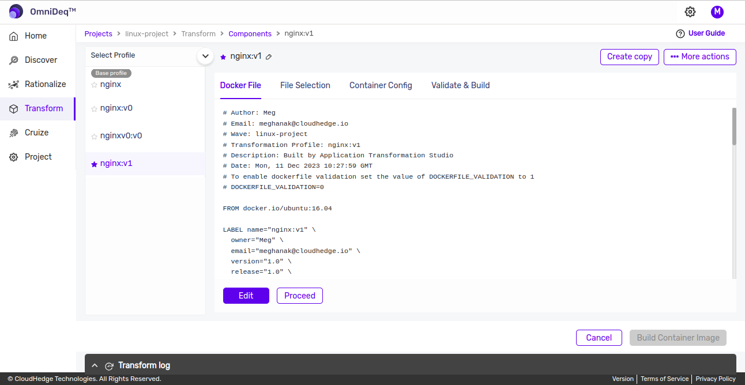Click the Transform breadcrumb item

coord(198,34)
